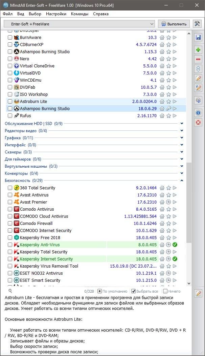This screenshot has width=205, height=356.
Task: Click home icon in BurnAware row
Action: pos(162,38)
